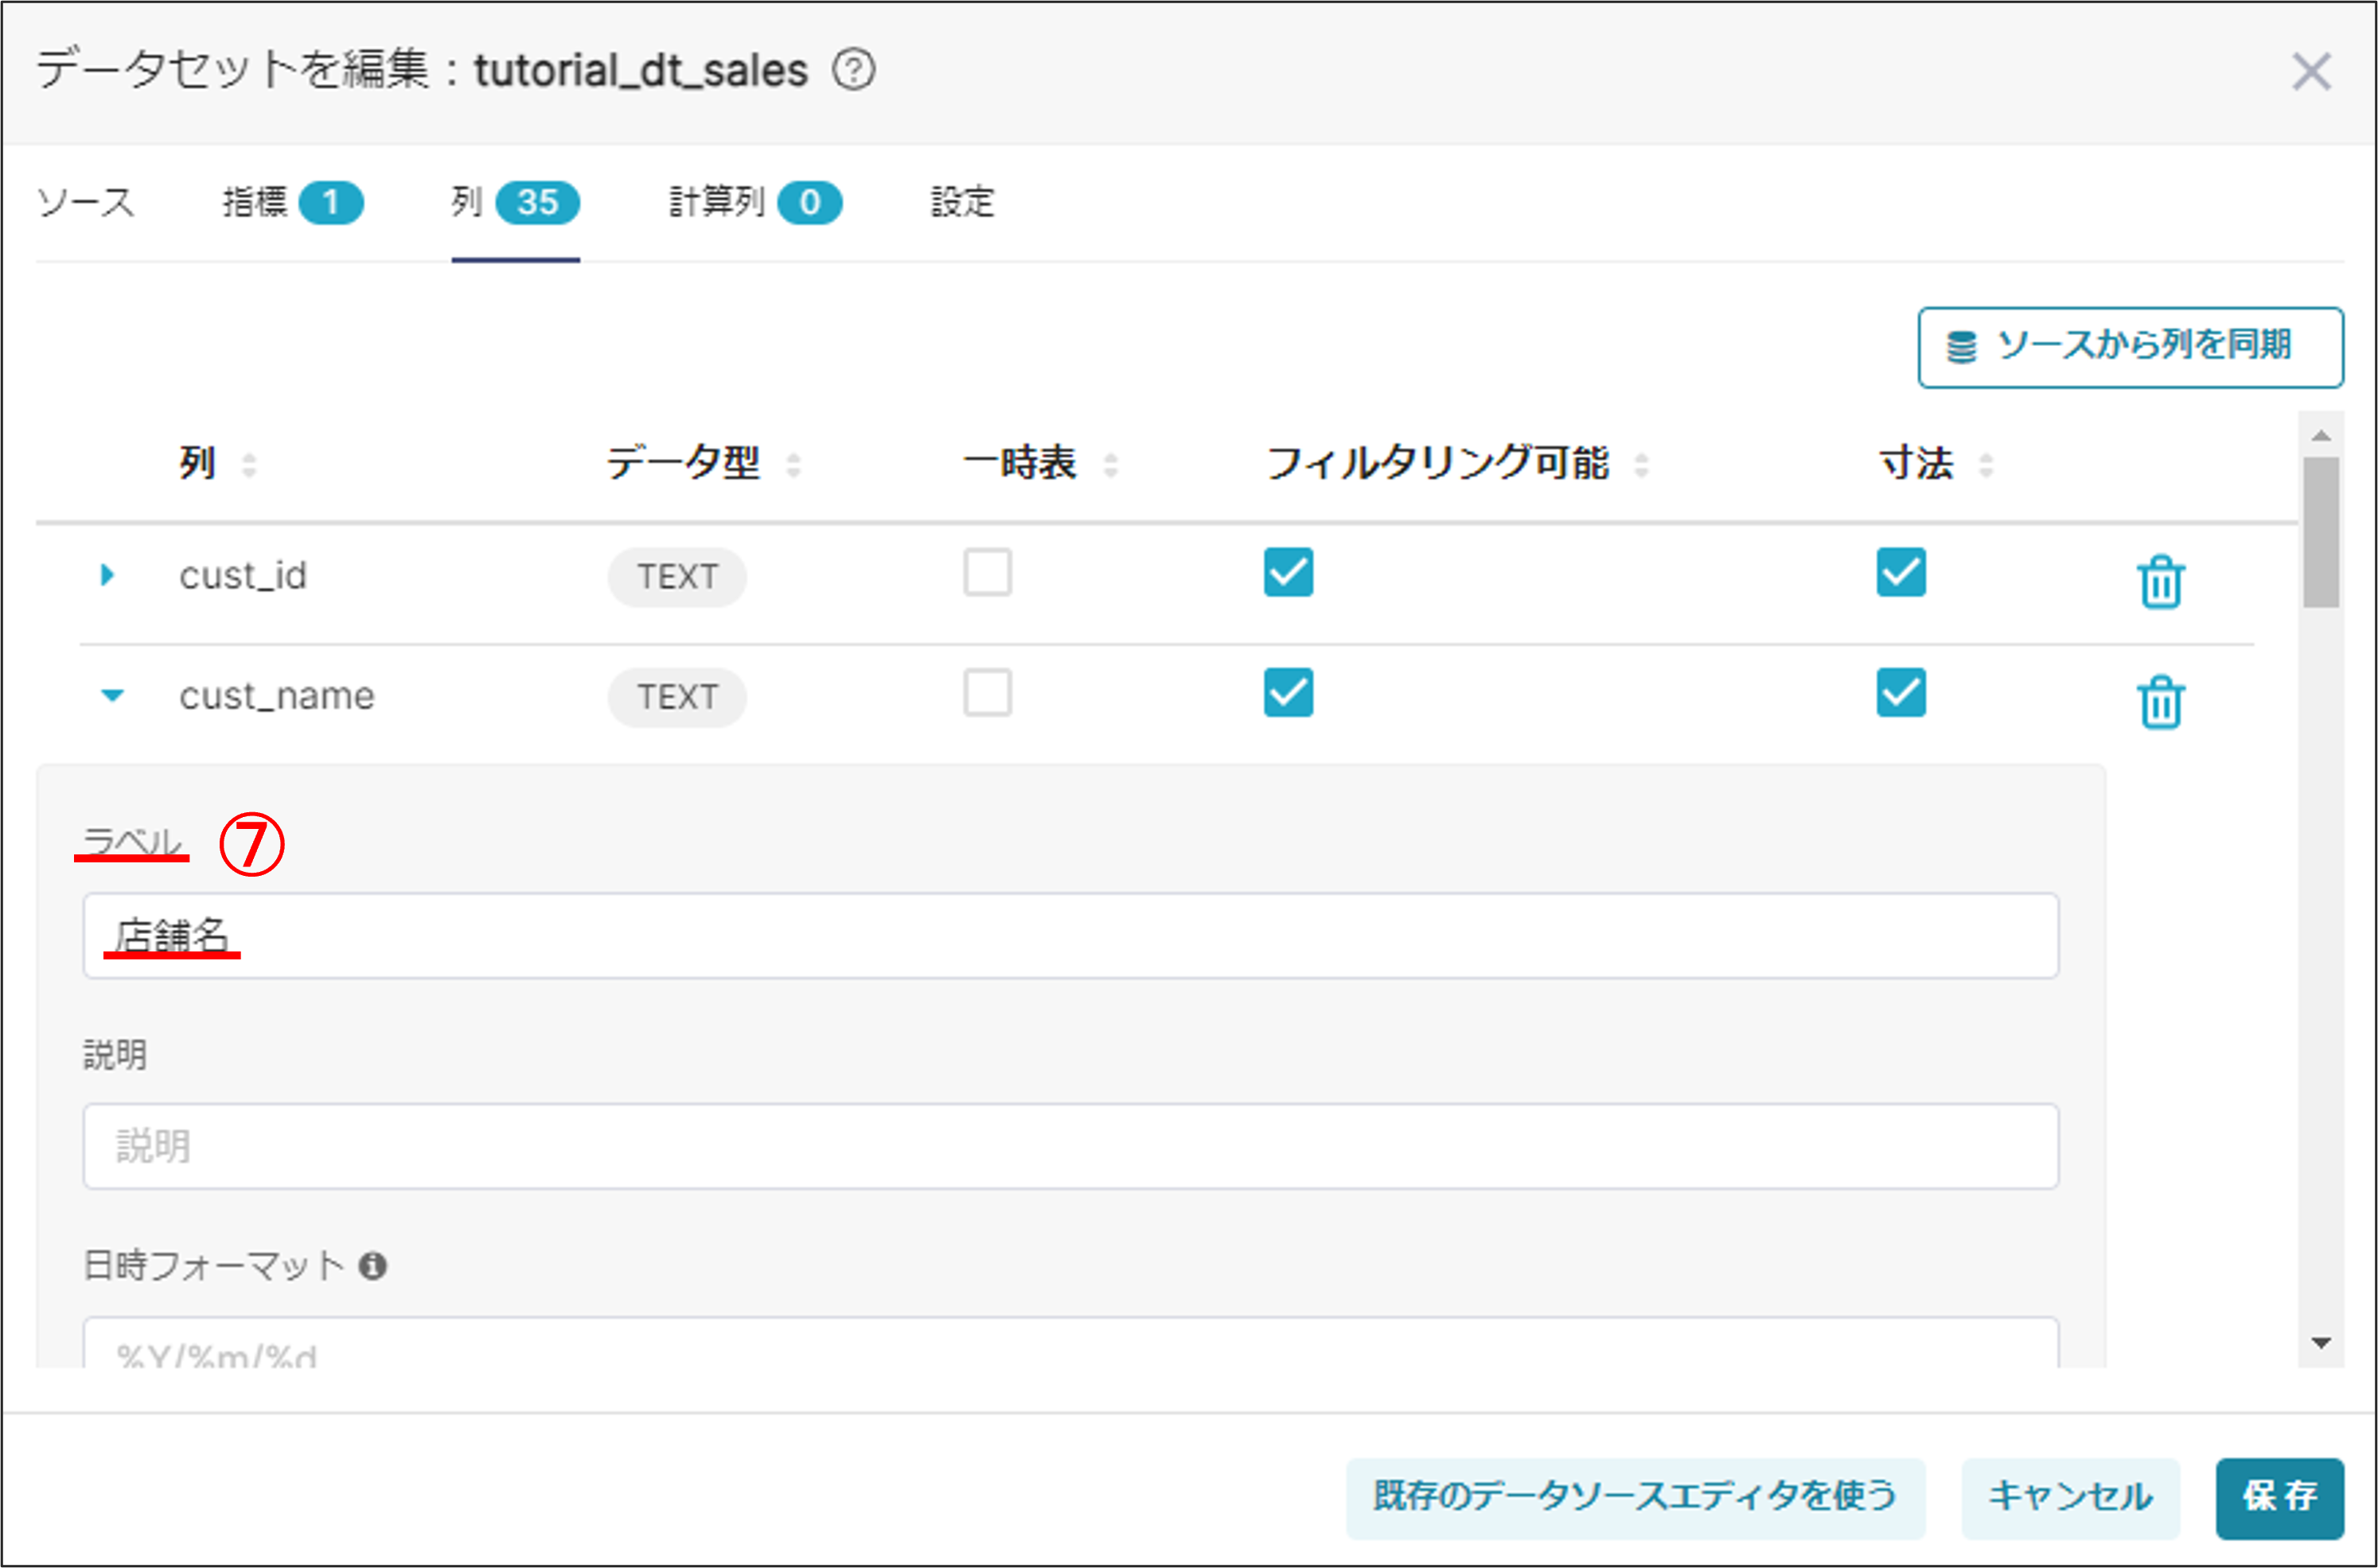2378x1568 pixels.
Task: Click the 日時フォーマット info icon
Action: (373, 1266)
